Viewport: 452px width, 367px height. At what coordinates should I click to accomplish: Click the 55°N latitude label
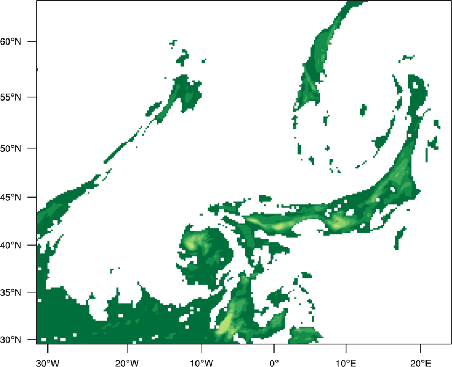tap(10, 97)
